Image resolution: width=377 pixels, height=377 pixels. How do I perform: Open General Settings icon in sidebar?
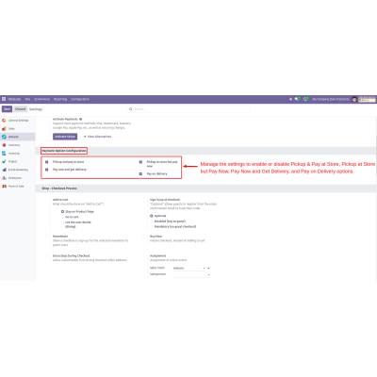[4, 121]
